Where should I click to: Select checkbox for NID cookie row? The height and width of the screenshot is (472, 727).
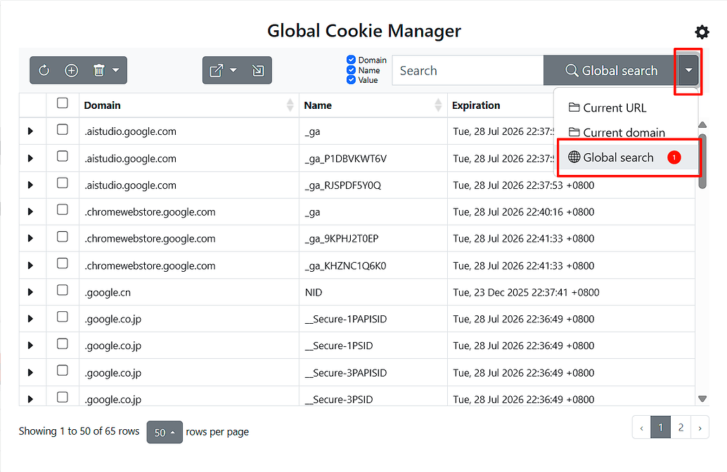pyautogui.click(x=62, y=290)
